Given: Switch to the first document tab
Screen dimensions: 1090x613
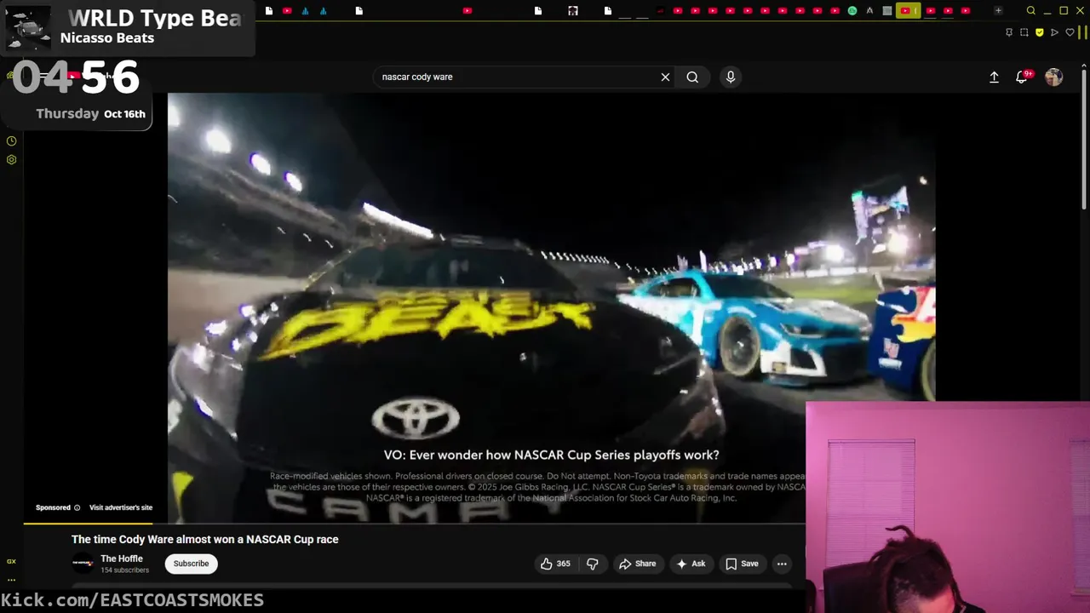Looking at the screenshot, I should tap(269, 11).
